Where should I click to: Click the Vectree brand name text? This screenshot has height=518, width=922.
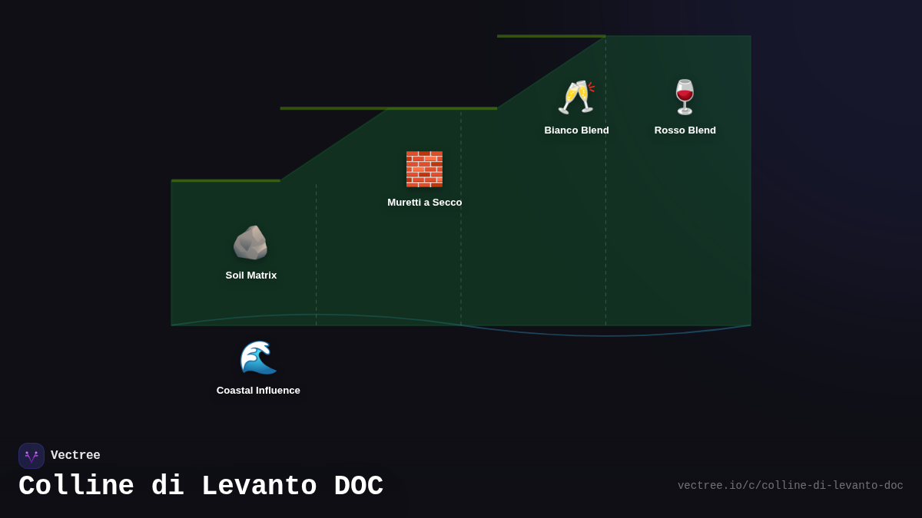click(75, 456)
